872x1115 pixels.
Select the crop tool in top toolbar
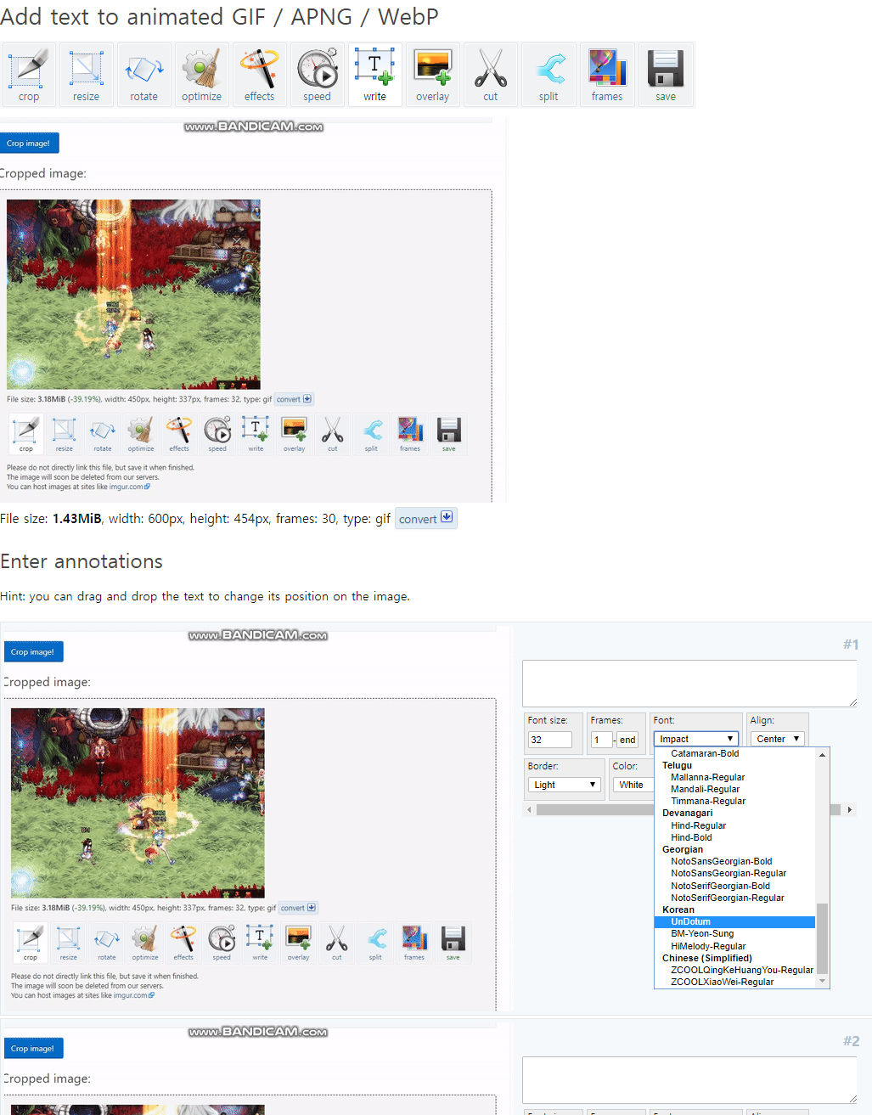[x=29, y=75]
